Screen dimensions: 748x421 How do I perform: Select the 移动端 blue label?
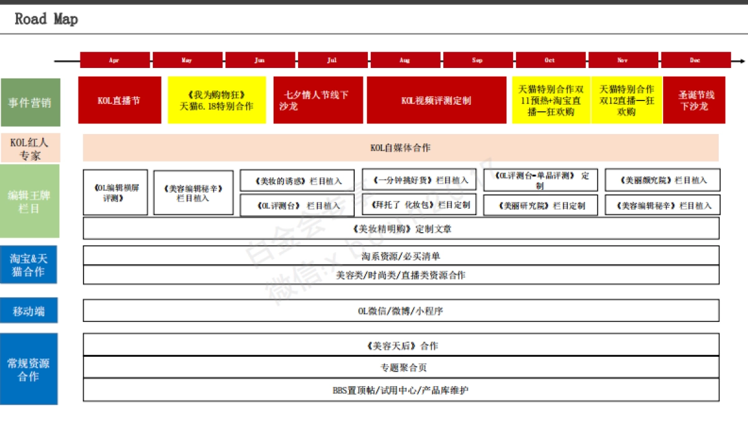point(29,311)
